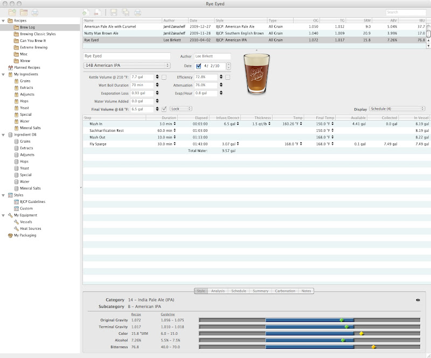Click the duplicate recipe toolbar icon
This screenshot has height=358, width=431.
pyautogui.click(x=126, y=12)
